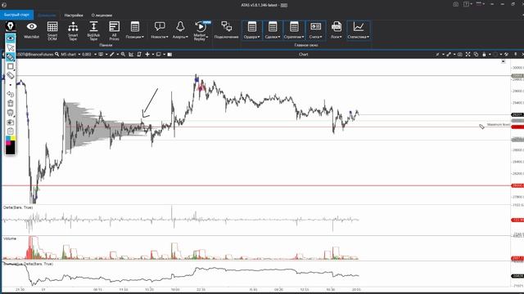Expand the Счета dropdown

315,31
